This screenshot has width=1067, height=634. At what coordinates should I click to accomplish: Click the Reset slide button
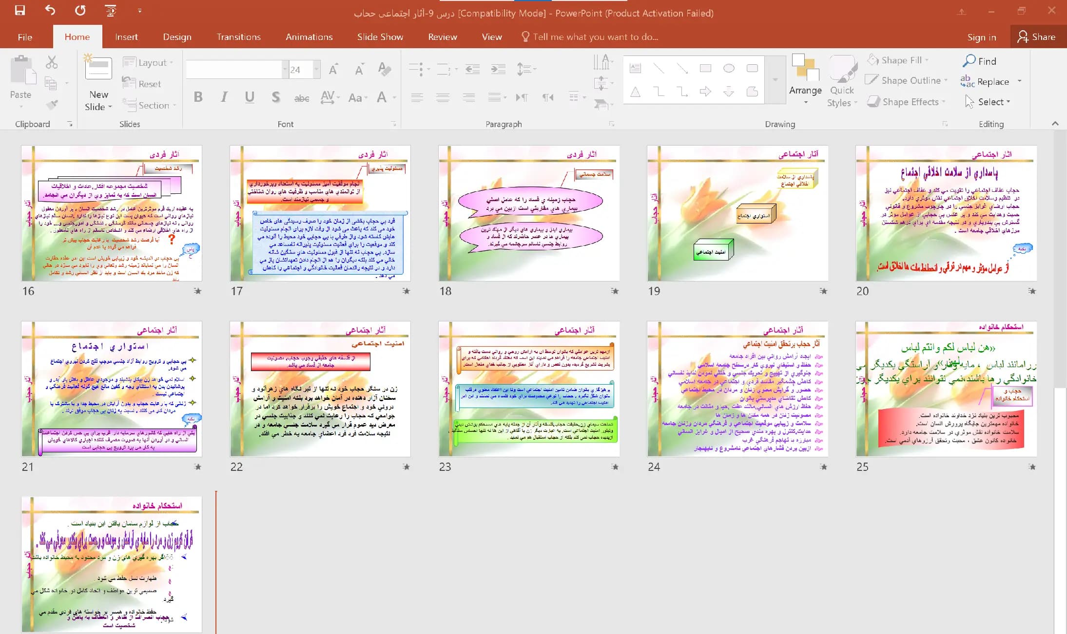pyautogui.click(x=142, y=84)
